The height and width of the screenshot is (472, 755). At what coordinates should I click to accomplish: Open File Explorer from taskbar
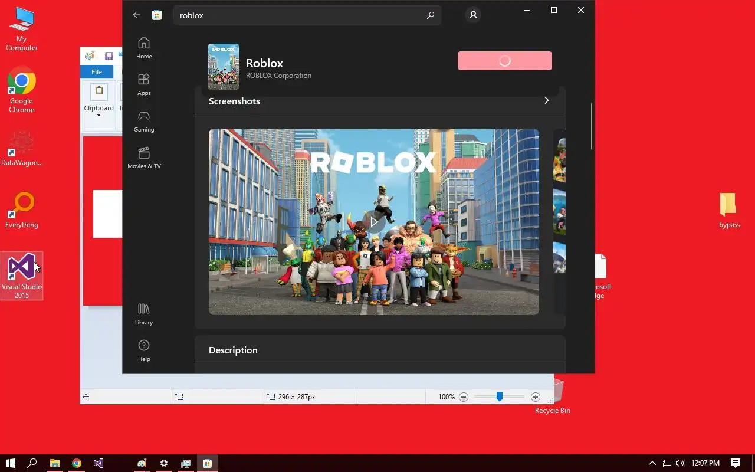pos(54,463)
